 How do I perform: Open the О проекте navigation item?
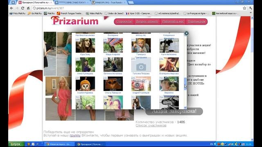124,22
